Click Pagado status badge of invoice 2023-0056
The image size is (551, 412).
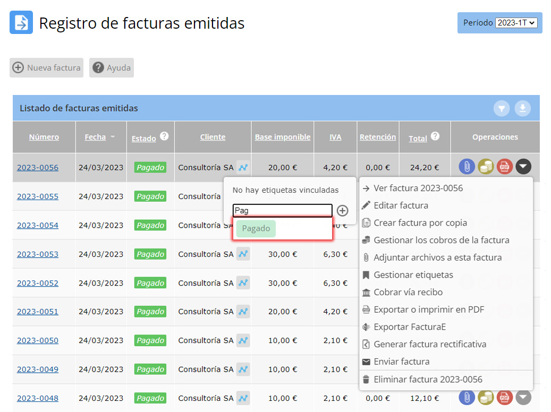[x=150, y=168]
